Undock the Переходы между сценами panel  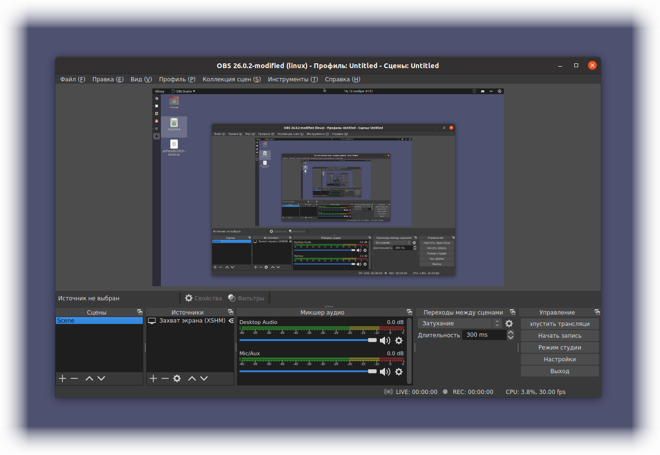pyautogui.click(x=512, y=312)
